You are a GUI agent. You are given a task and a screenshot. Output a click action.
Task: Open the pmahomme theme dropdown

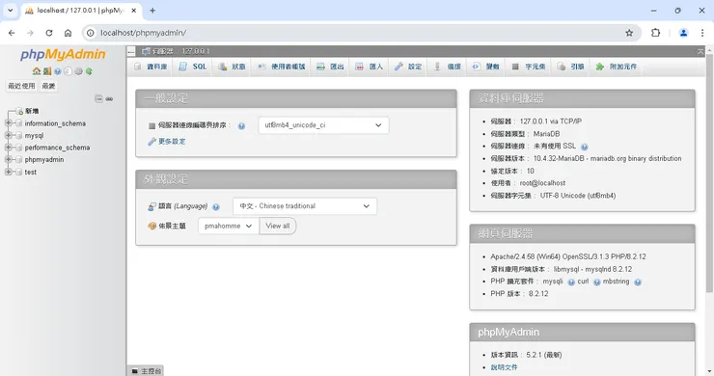[x=228, y=226]
